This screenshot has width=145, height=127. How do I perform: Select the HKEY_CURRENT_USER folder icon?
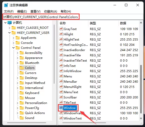[14, 33]
